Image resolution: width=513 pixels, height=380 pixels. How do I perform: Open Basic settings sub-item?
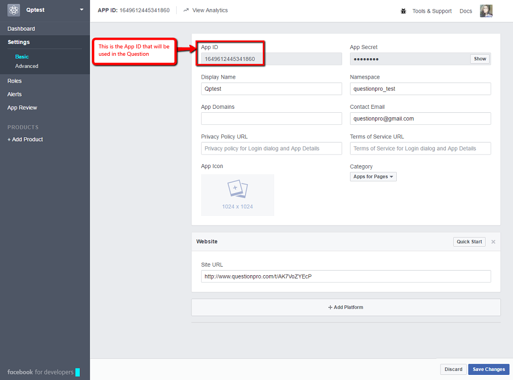[x=22, y=56]
